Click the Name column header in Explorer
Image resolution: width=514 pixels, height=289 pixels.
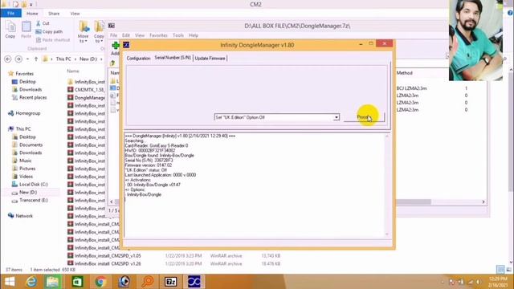coord(73,71)
